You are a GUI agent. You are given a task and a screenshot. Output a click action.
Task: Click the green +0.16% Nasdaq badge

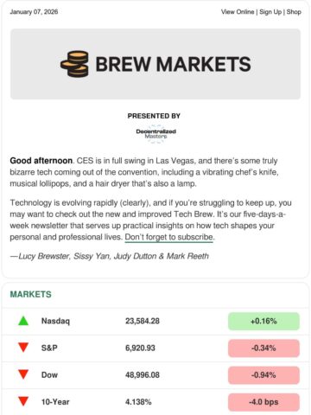coord(263,321)
